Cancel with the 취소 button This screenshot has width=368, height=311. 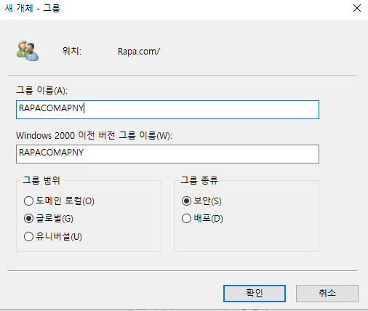(327, 294)
